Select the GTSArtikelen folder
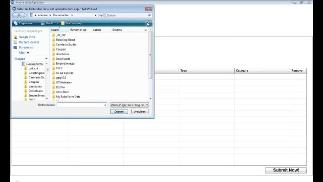 (x=62, y=82)
